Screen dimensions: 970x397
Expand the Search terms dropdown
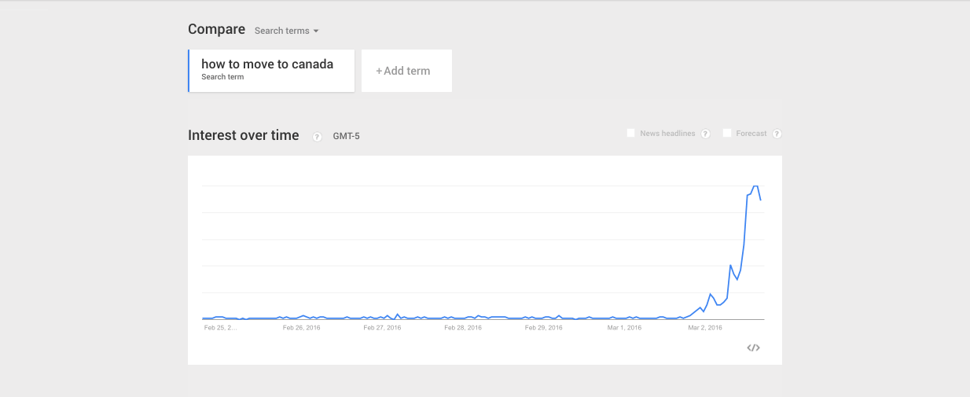click(x=287, y=31)
